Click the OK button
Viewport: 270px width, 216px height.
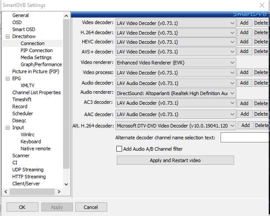pos(22,207)
